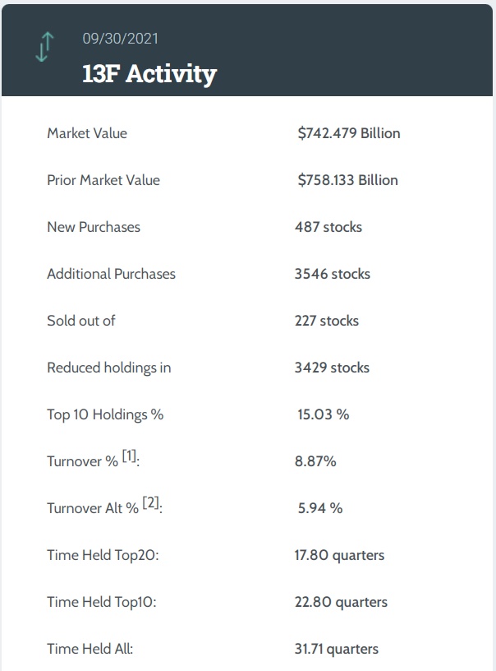Click the Additional Purchases label
This screenshot has height=671, width=496.
tap(111, 274)
